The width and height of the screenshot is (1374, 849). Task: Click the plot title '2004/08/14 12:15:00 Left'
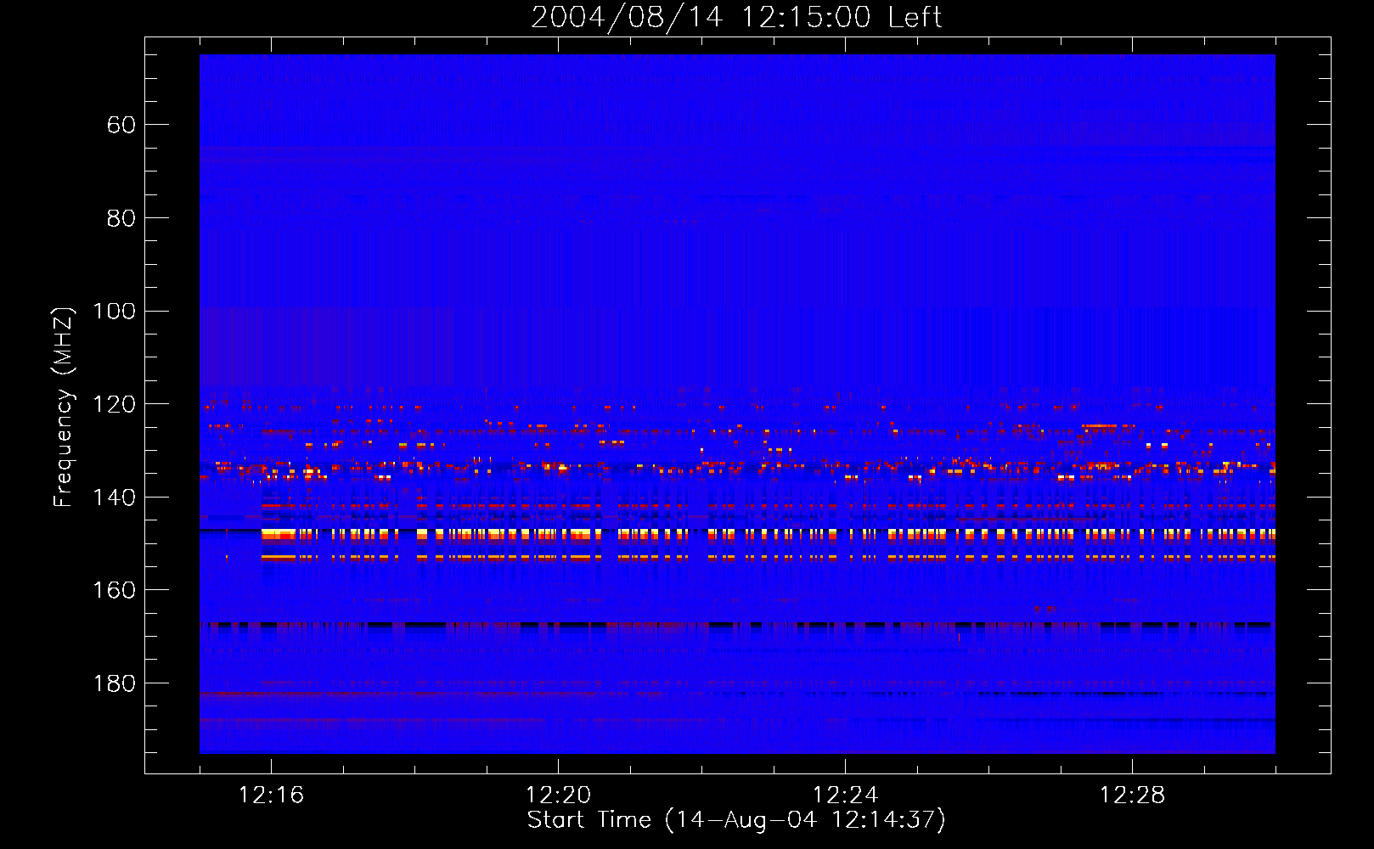tap(736, 17)
